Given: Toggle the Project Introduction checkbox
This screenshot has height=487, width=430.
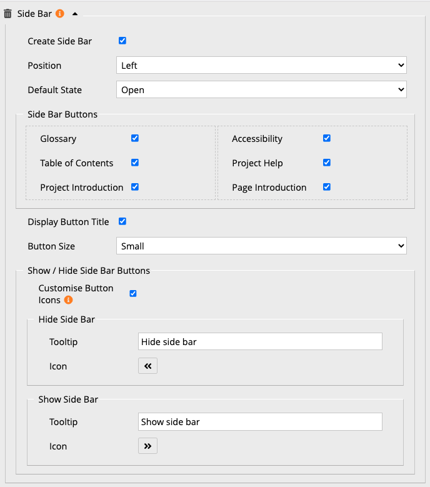Looking at the screenshot, I should pos(135,187).
